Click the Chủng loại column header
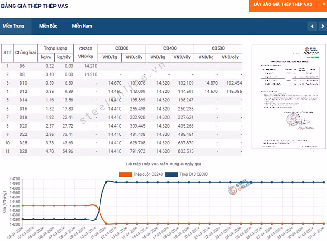The image size is (327, 241). (x=25, y=53)
